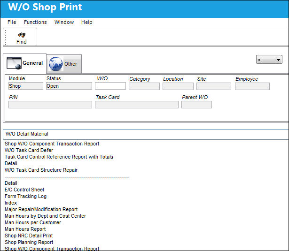Image resolution: width=289 pixels, height=251 pixels.
Task: Select W/O Task Card Defer report
Action: pos(29,150)
